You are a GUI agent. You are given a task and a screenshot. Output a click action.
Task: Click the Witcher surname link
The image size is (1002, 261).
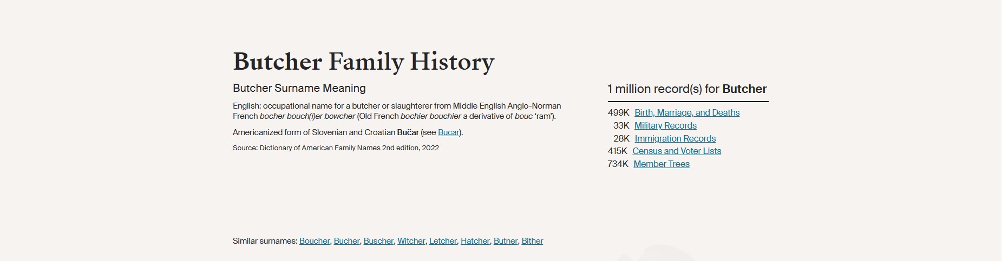(411, 241)
